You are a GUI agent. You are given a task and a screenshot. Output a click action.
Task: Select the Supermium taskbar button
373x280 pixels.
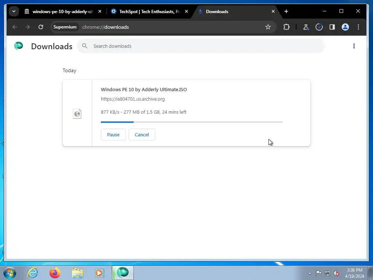click(123, 273)
